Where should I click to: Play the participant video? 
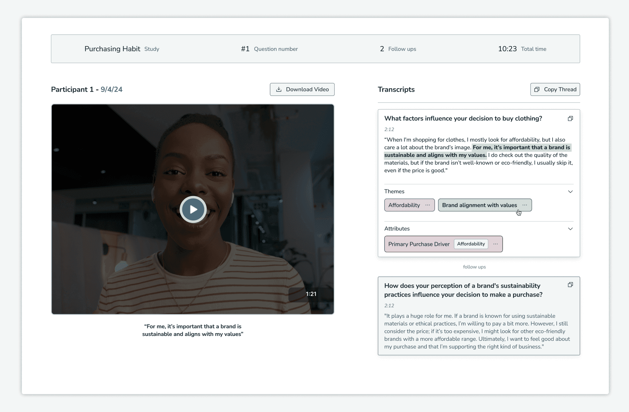[193, 209]
